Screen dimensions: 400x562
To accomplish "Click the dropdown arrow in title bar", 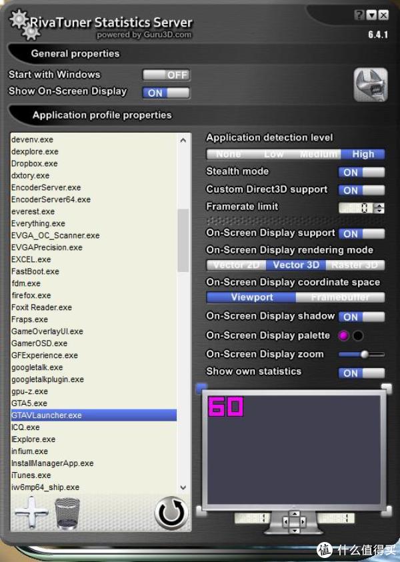I will click(372, 15).
